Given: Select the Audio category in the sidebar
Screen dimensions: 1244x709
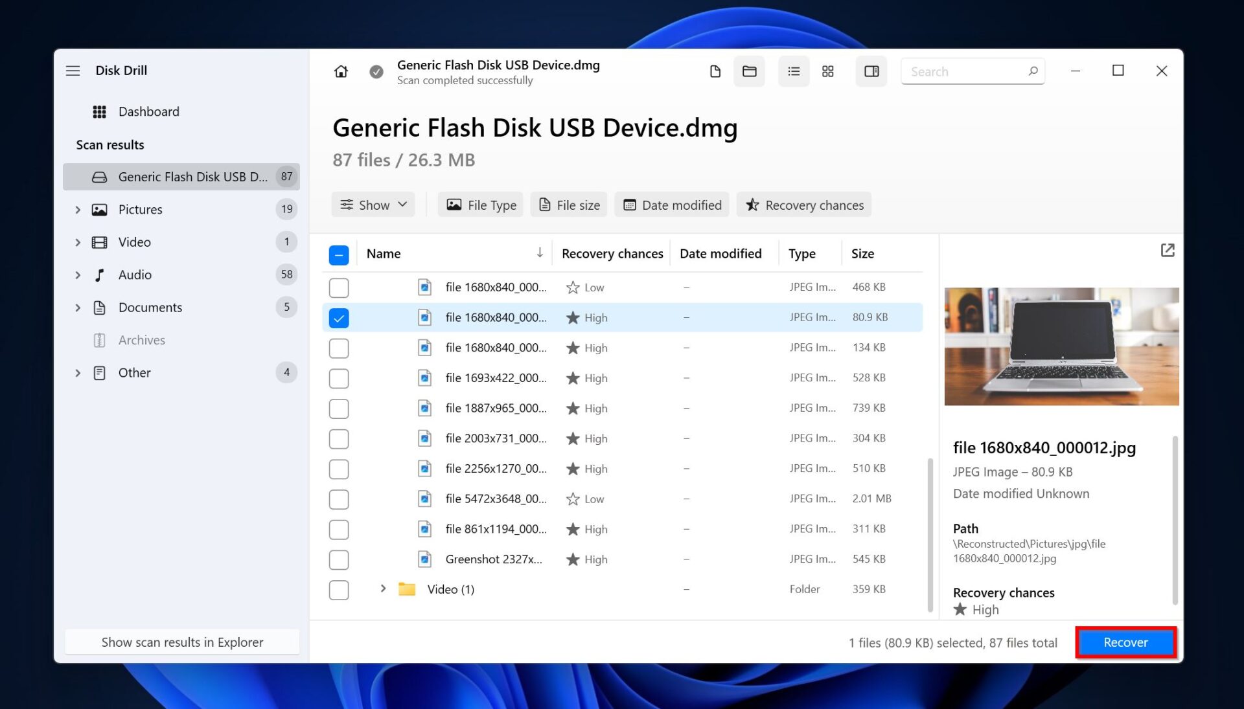Looking at the screenshot, I should point(135,275).
